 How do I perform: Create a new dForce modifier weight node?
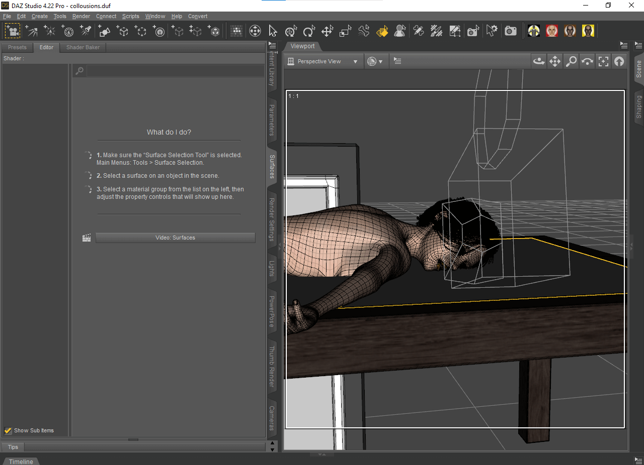[159, 31]
